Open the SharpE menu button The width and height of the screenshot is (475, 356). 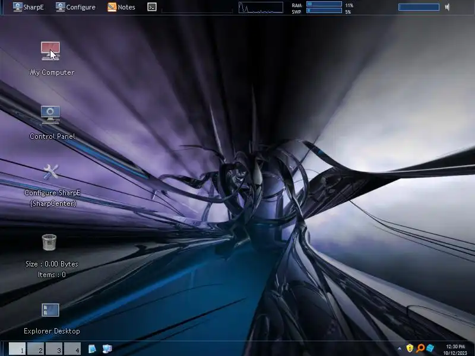[28, 7]
